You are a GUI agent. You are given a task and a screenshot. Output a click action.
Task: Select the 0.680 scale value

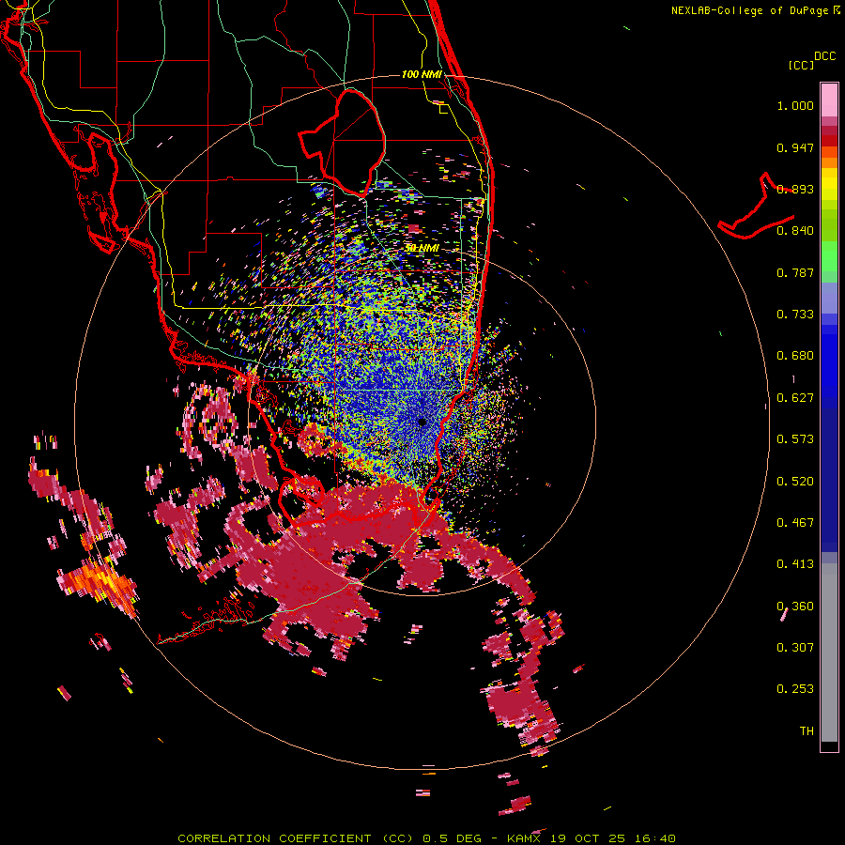tap(795, 356)
